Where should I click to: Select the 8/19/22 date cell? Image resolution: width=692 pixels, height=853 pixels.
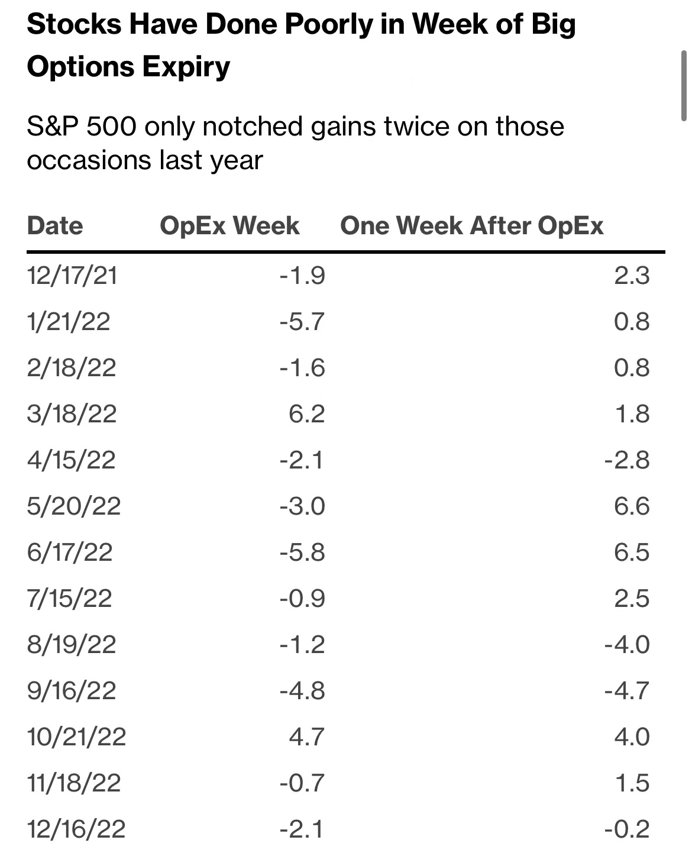(72, 644)
